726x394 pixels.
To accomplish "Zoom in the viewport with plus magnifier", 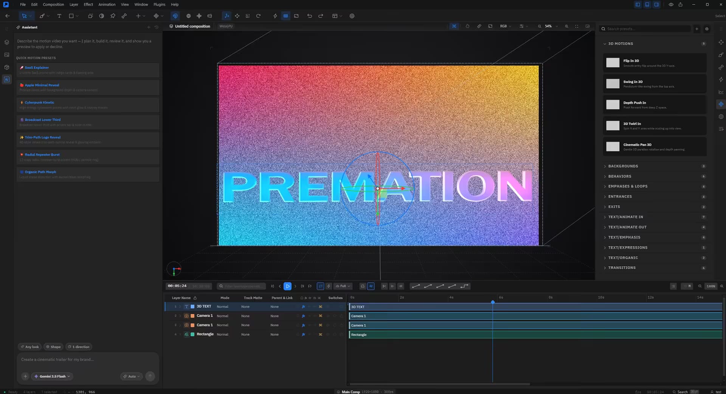I will [x=566, y=26].
